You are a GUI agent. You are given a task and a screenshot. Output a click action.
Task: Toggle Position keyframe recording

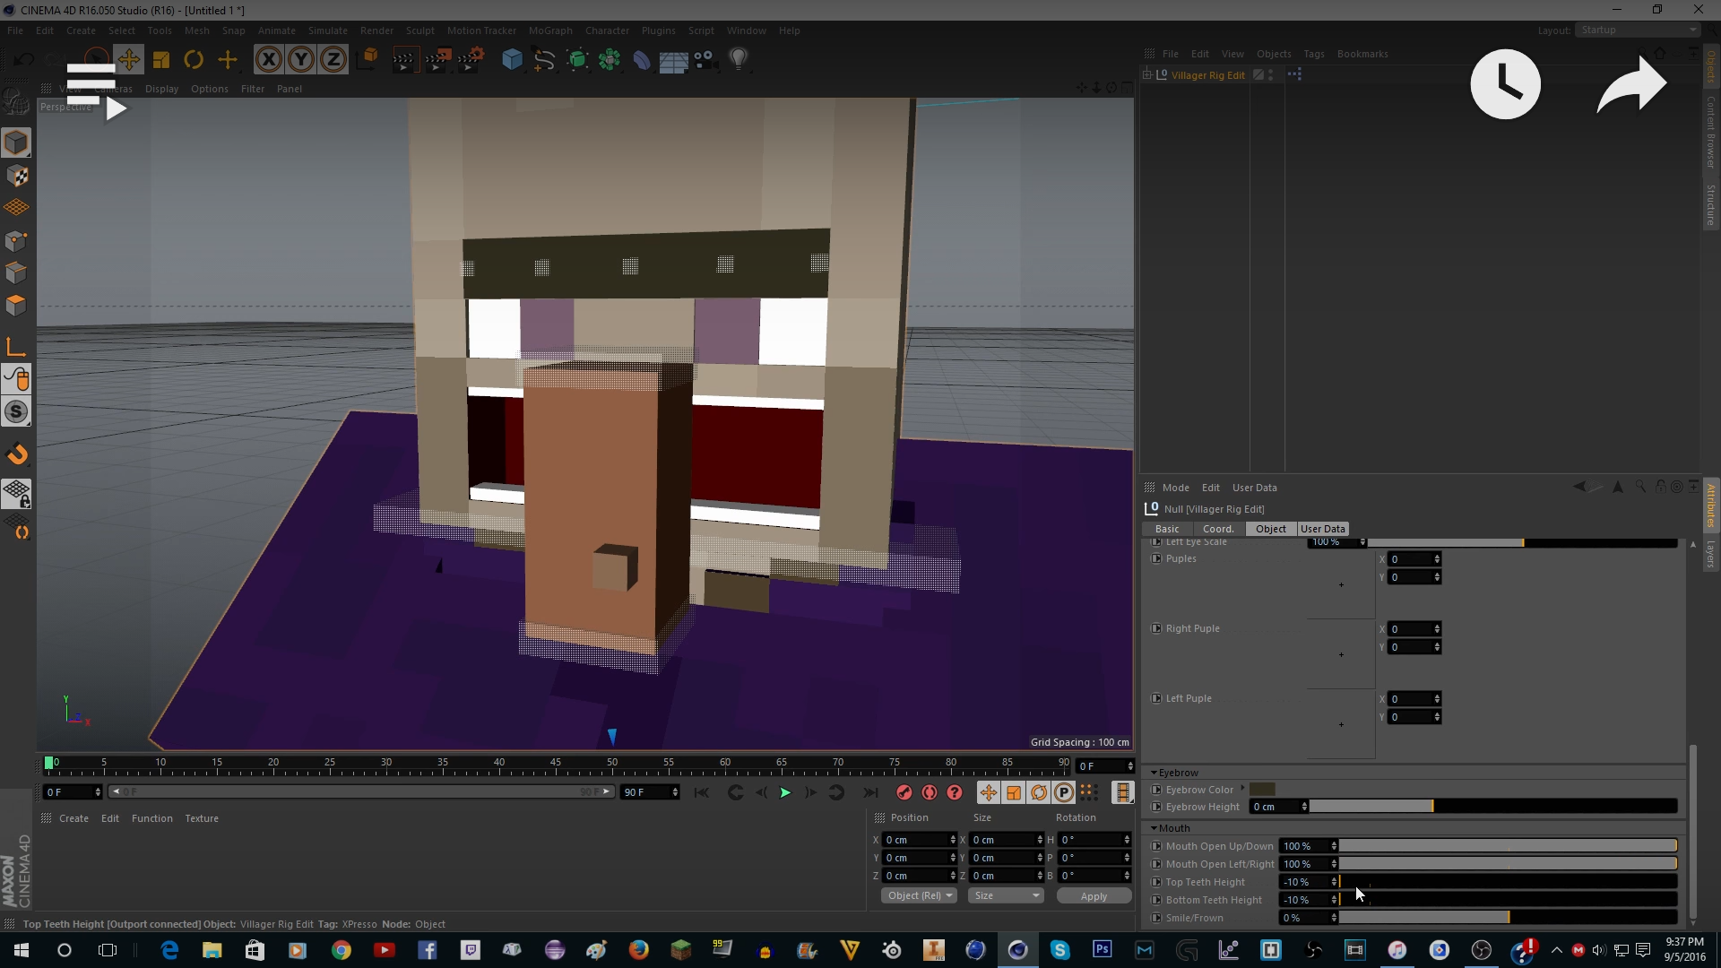pos(988,792)
